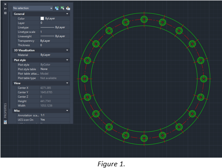
Task: Select the top bolt hole on flange
Action: (144, 19)
